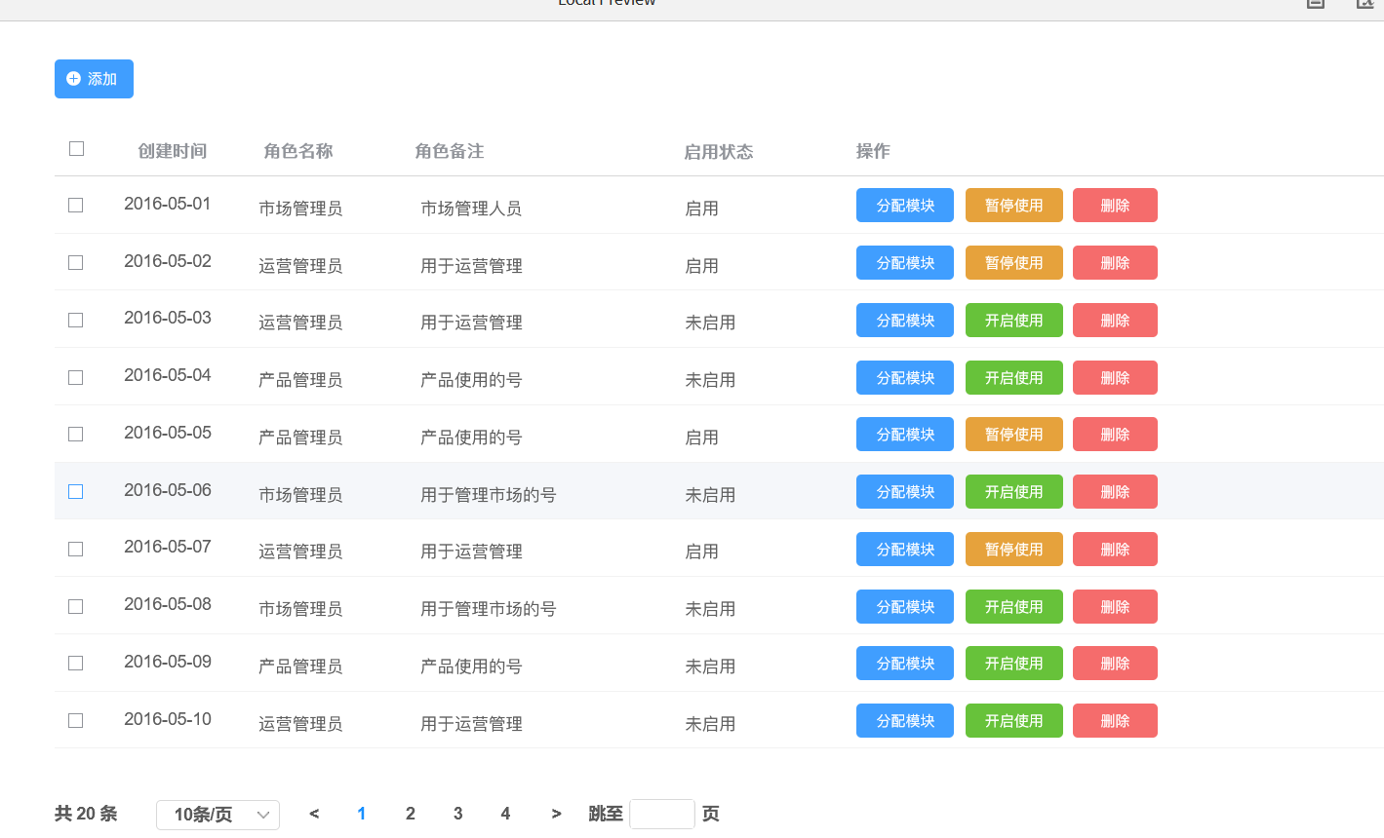Click 分配模块 for the 2016-05-01 row
This screenshot has width=1384, height=838.
pos(905,206)
